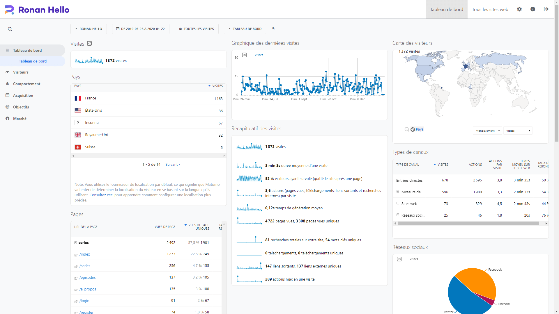
Task: Expand the series page group
Action: pos(75,242)
